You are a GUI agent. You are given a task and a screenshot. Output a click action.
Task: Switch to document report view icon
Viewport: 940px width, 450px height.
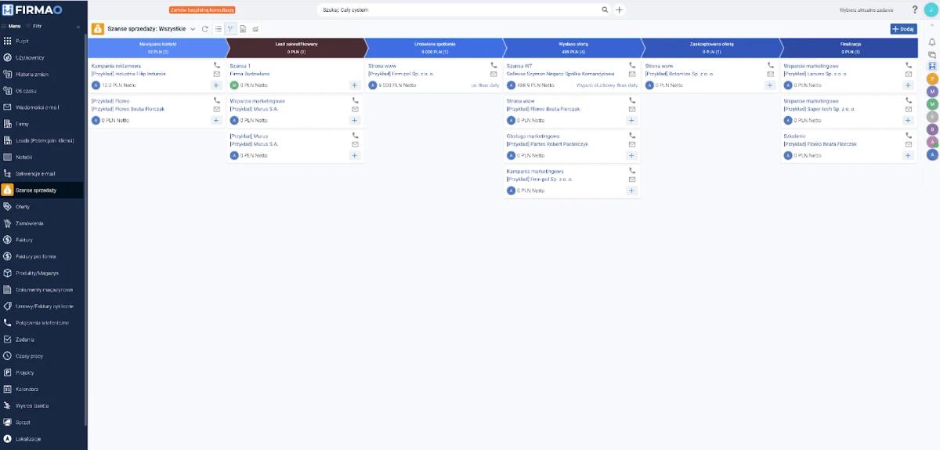click(x=244, y=29)
